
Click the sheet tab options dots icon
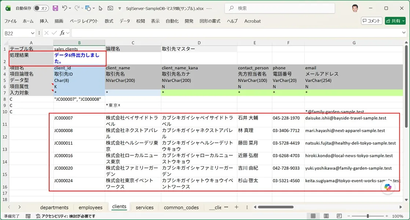pos(247,207)
